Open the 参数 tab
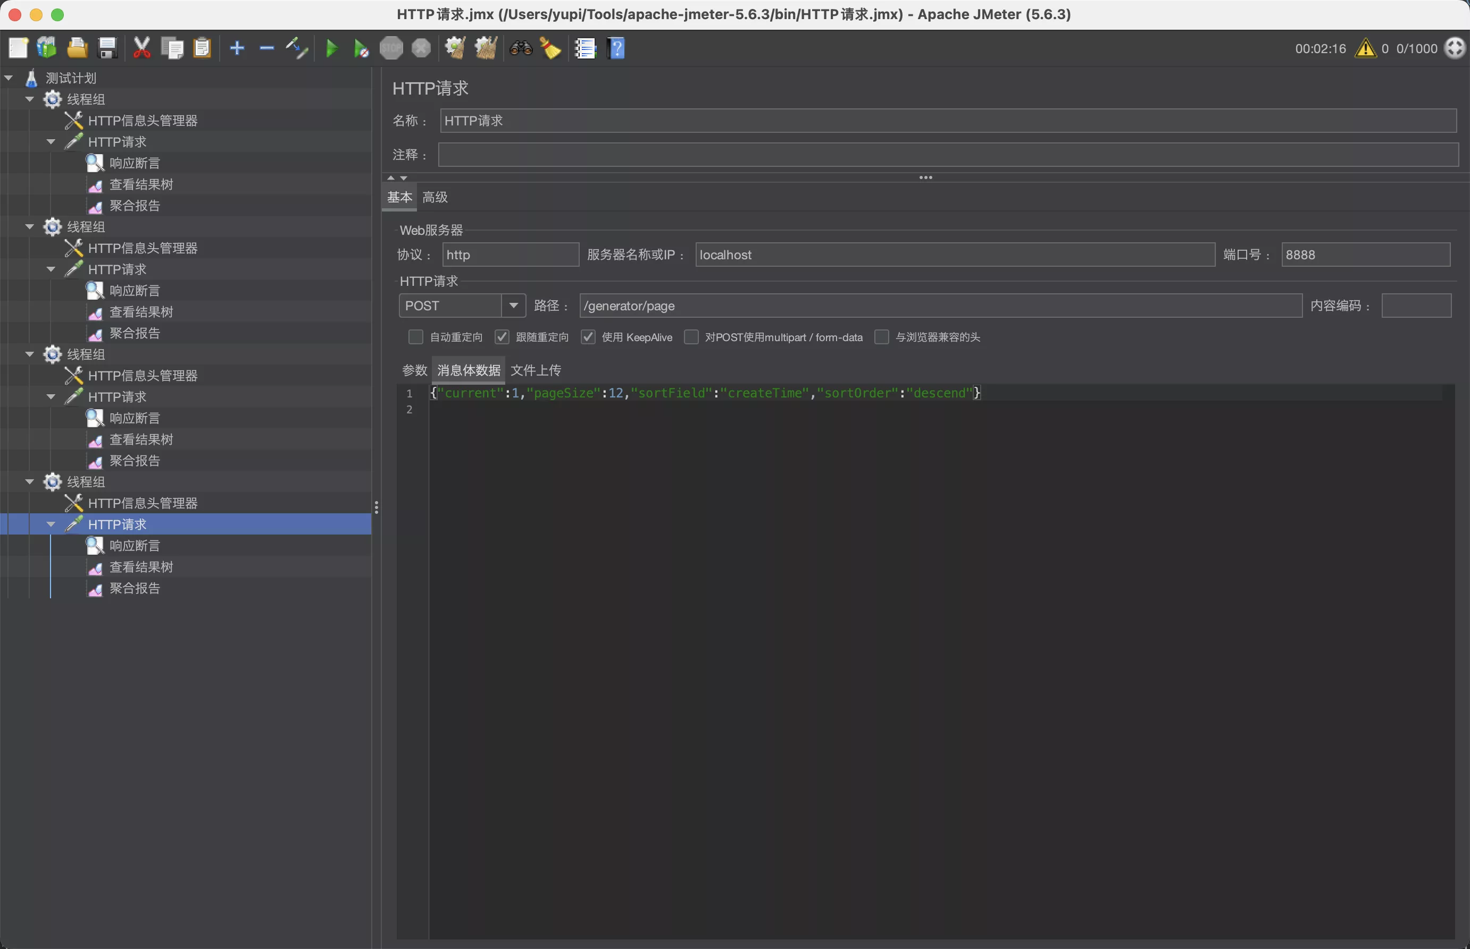Image resolution: width=1470 pixels, height=949 pixels. click(414, 370)
